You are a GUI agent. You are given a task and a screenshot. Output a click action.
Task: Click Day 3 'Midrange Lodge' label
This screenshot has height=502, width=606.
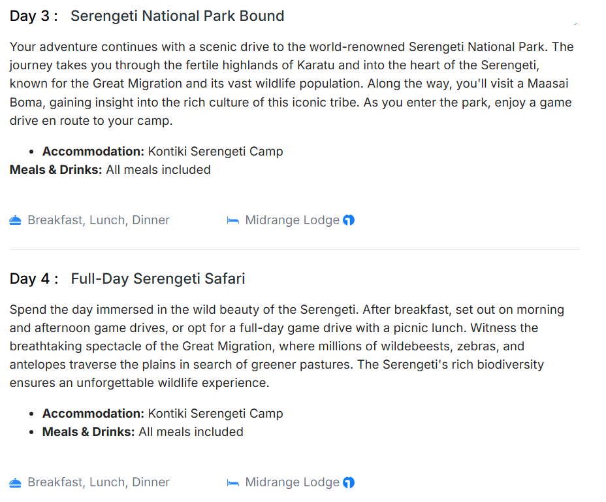tap(292, 220)
